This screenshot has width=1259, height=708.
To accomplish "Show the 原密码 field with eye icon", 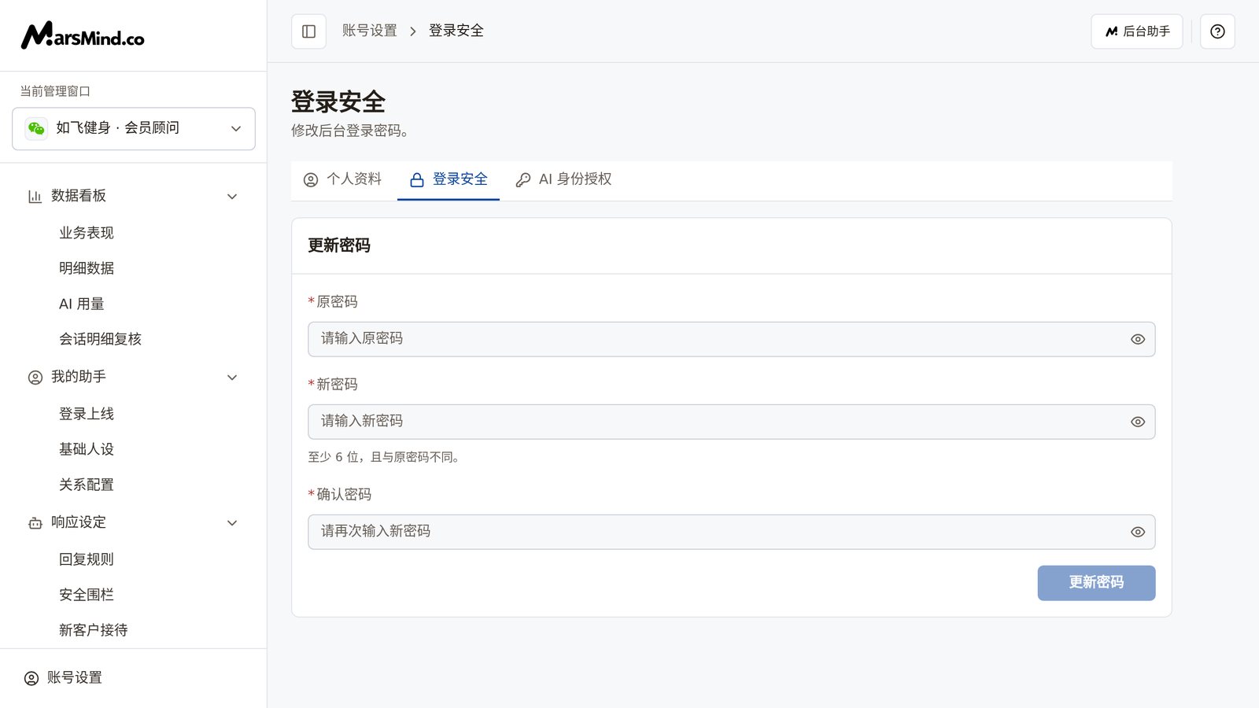I will pyautogui.click(x=1138, y=339).
